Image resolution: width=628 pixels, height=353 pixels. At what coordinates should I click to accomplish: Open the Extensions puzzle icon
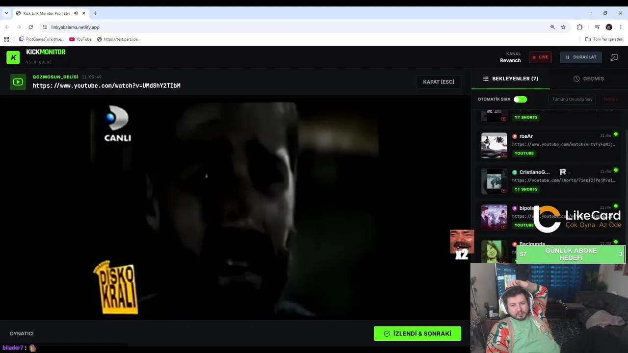pyautogui.click(x=579, y=27)
